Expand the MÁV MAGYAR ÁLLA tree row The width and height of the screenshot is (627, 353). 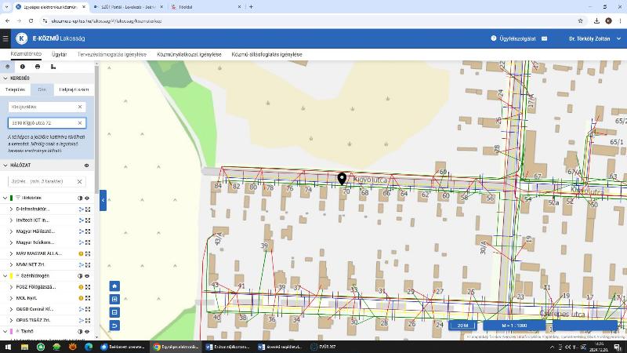point(11,253)
